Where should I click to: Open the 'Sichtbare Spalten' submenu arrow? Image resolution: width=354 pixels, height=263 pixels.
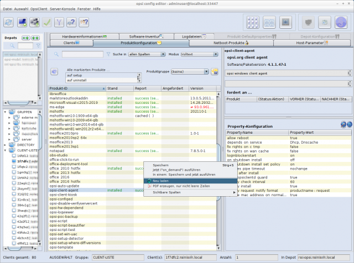[235, 192]
